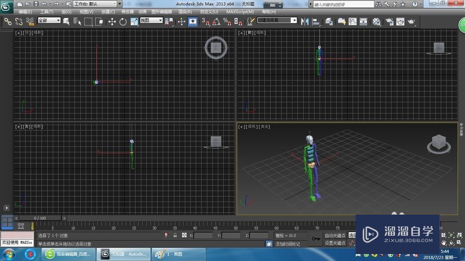Open the Select by Name list
This screenshot has height=261, width=465.
coord(77,21)
